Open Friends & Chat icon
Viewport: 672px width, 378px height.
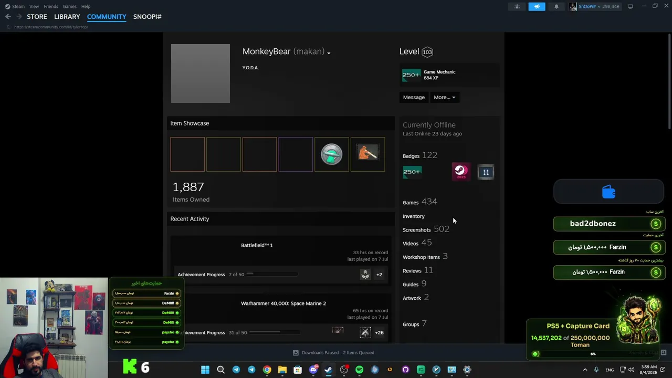(x=664, y=353)
